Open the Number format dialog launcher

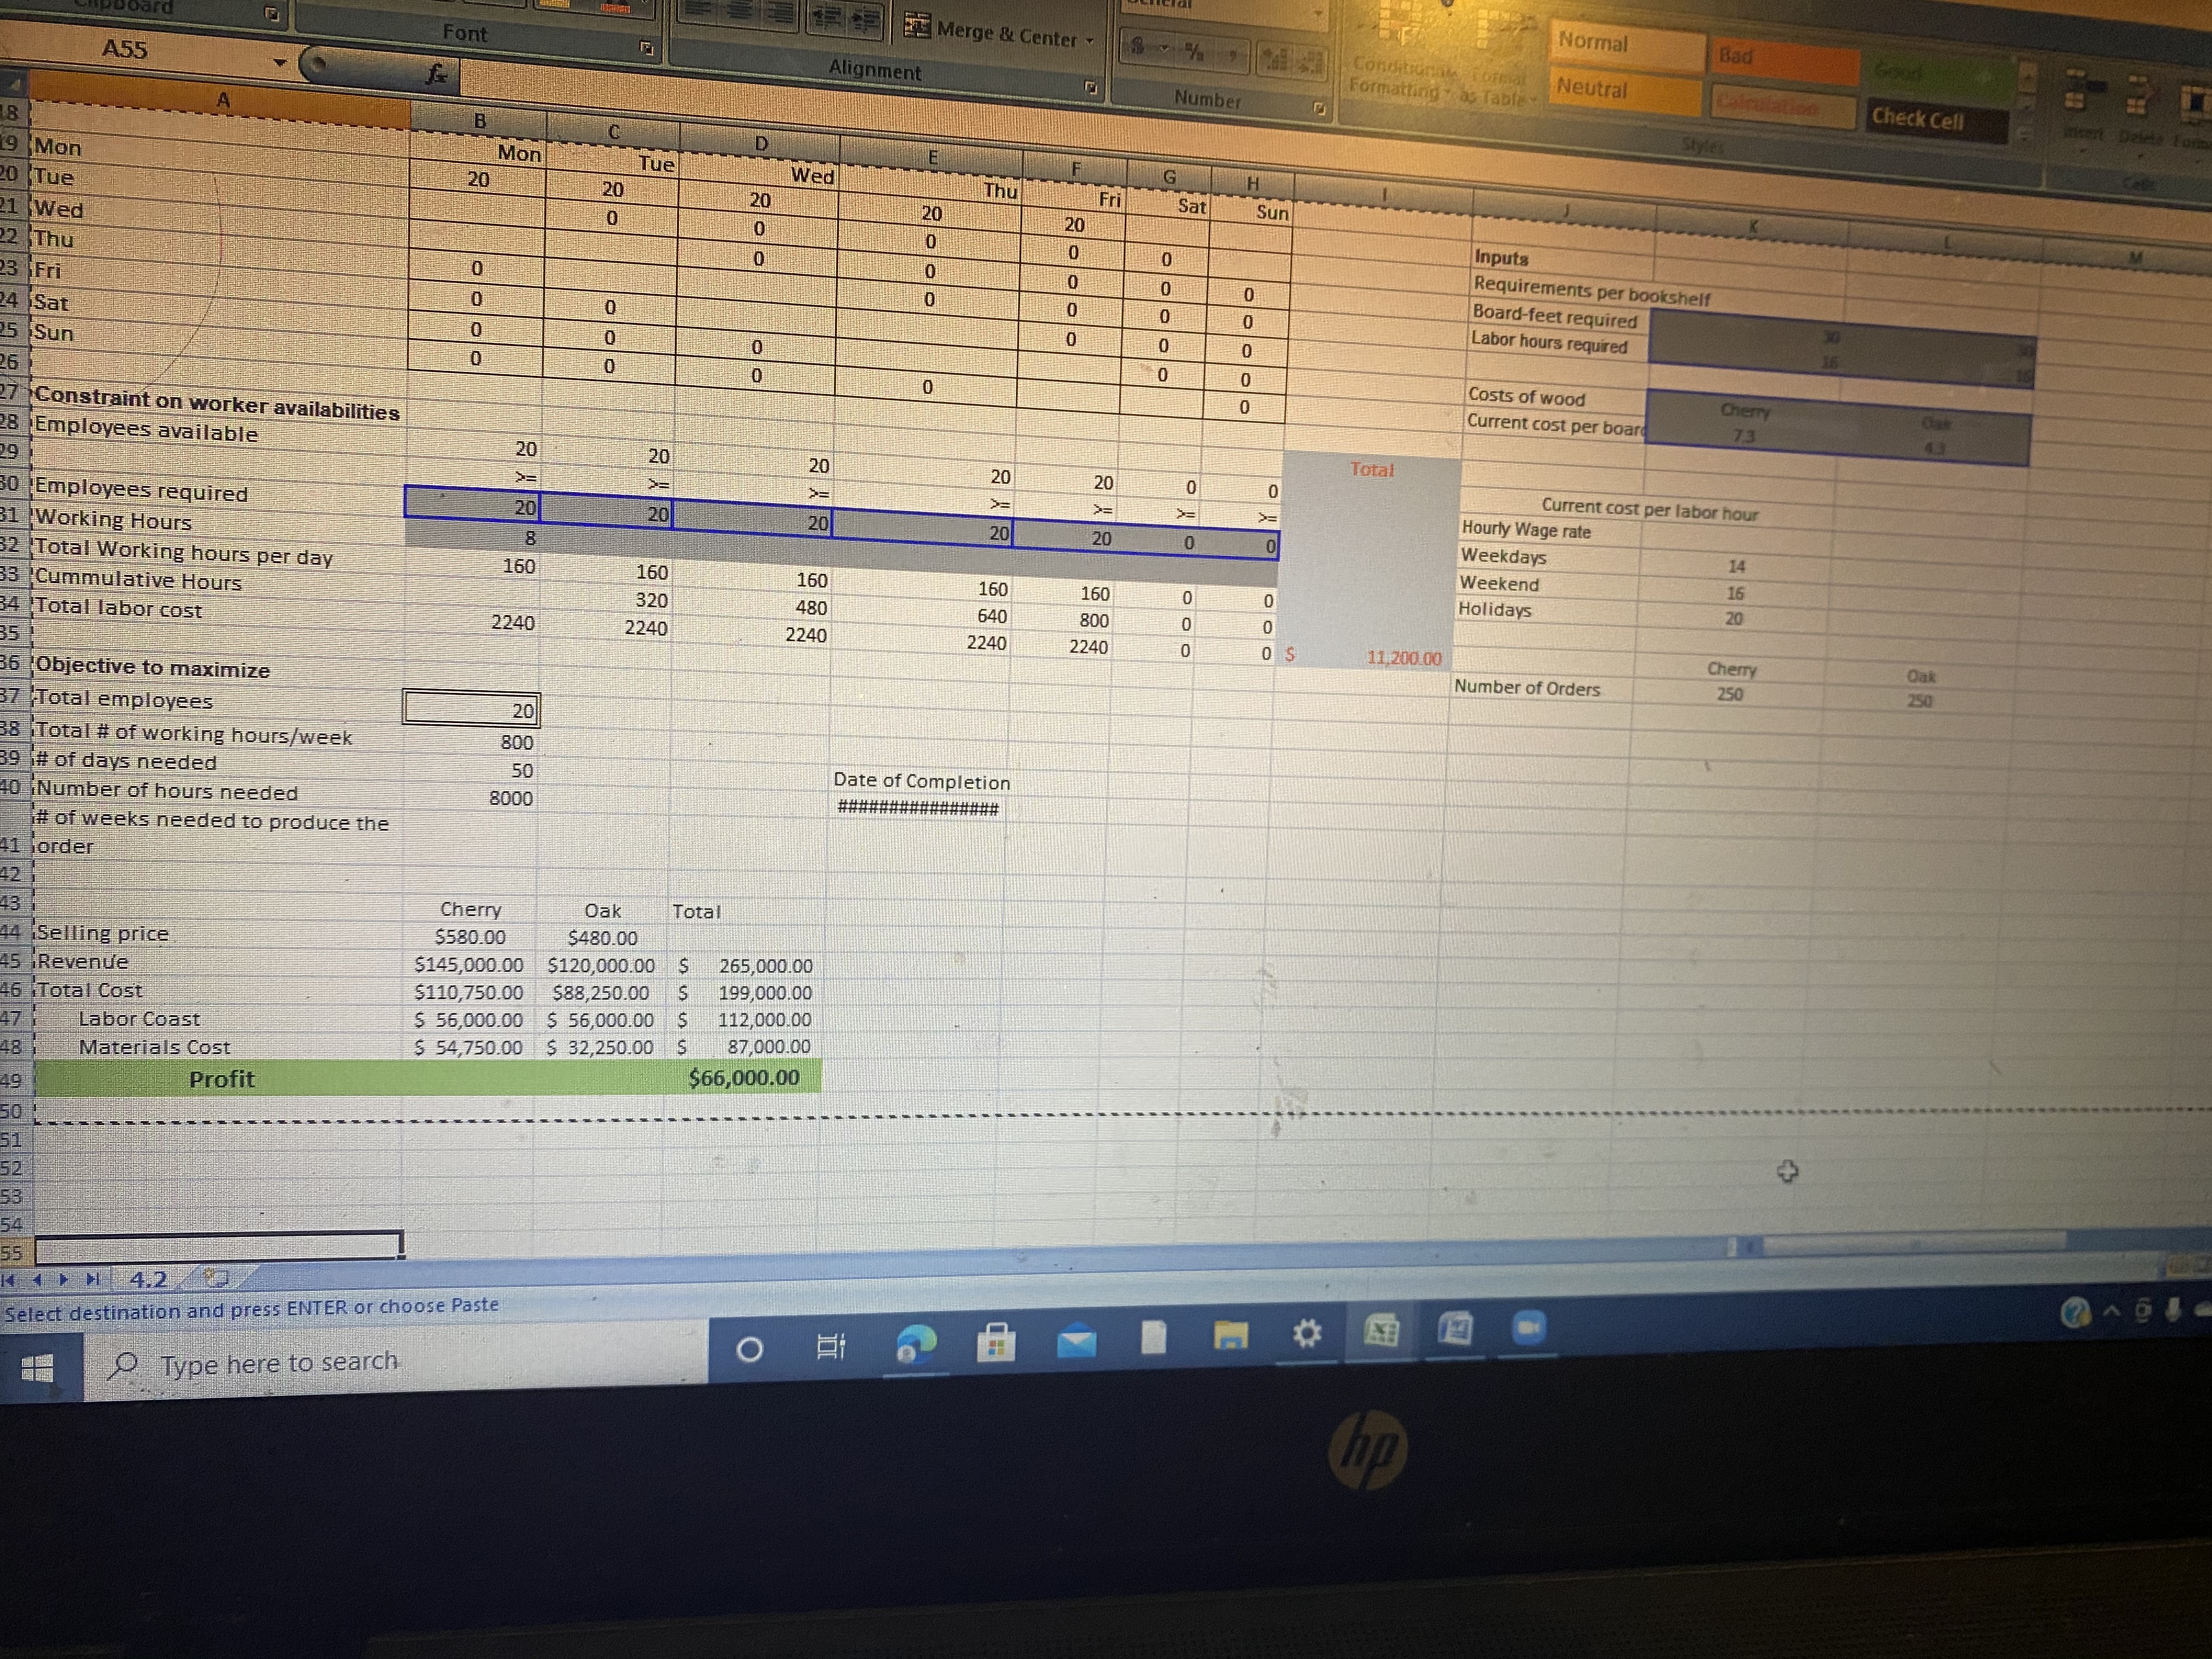click(x=1319, y=108)
